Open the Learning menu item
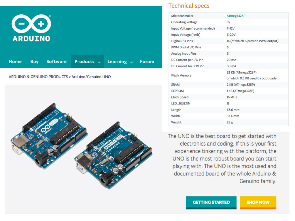Image resolution: width=295 pixels, height=221 pixels. [117, 62]
